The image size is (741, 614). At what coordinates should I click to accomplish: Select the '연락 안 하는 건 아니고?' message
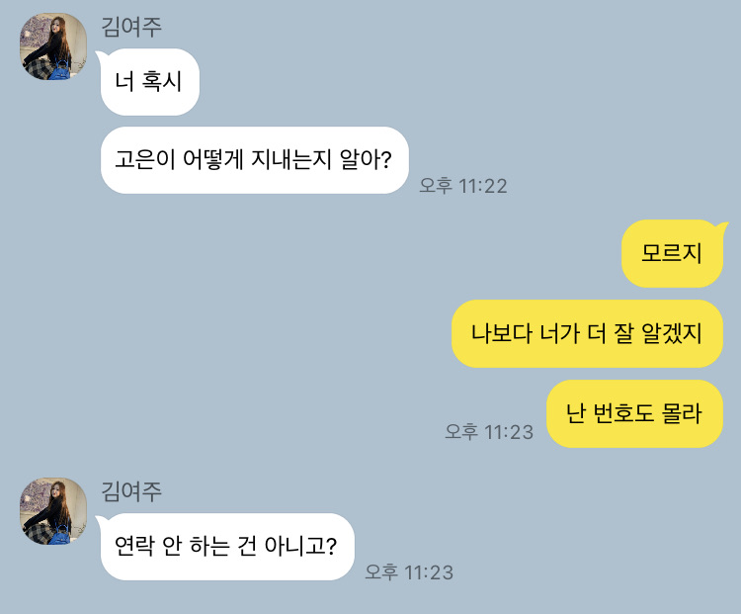click(227, 547)
